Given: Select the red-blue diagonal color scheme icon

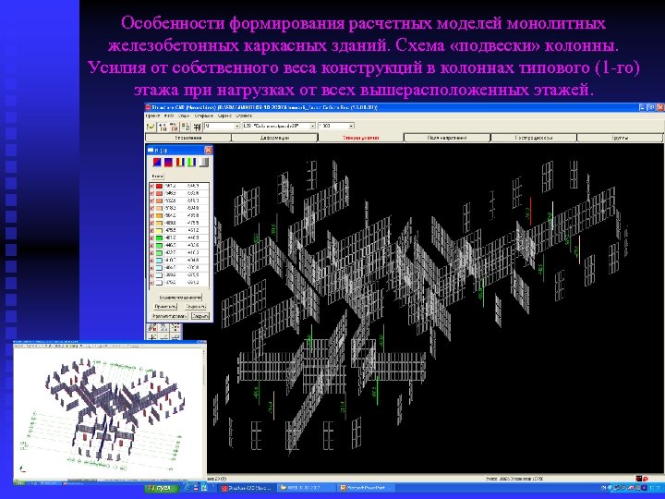Looking at the screenshot, I should click(157, 162).
